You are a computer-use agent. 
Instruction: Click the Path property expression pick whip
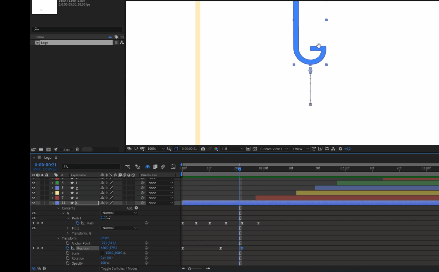(x=147, y=223)
